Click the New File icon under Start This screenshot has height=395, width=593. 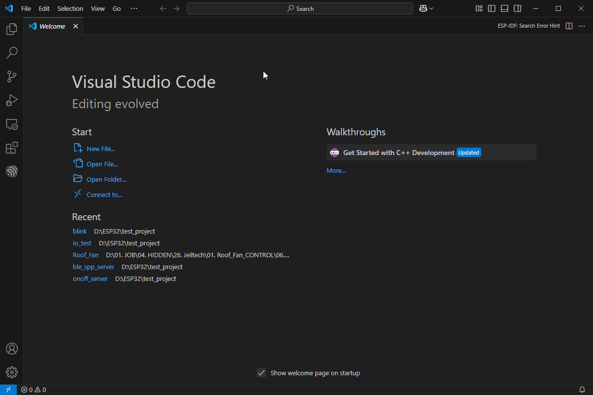(x=78, y=148)
